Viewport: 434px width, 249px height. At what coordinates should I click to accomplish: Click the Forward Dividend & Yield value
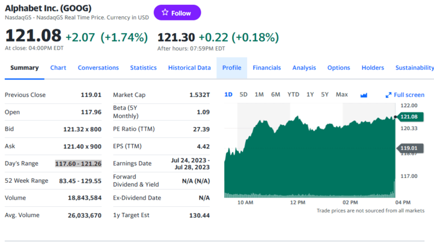click(196, 181)
